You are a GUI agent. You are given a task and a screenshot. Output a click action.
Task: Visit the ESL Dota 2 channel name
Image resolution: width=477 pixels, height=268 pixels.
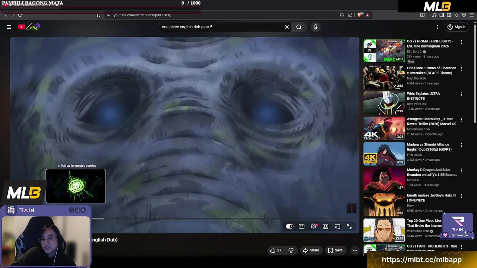click(414, 52)
